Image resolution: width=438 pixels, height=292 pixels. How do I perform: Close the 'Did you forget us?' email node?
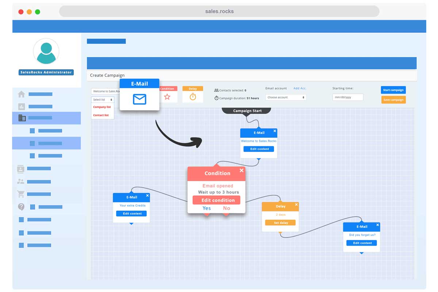point(377,225)
